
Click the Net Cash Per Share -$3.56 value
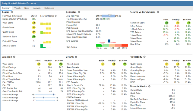pos(172,99)
